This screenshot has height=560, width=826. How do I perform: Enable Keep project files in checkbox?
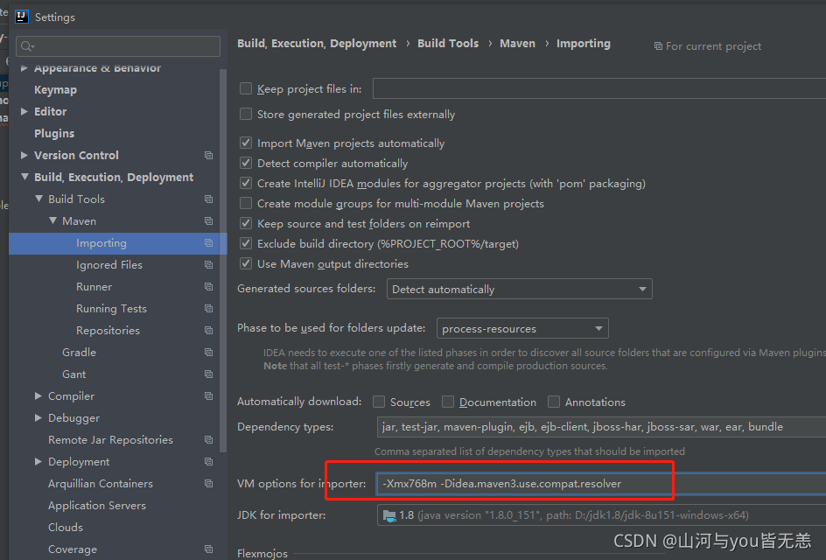[246, 88]
